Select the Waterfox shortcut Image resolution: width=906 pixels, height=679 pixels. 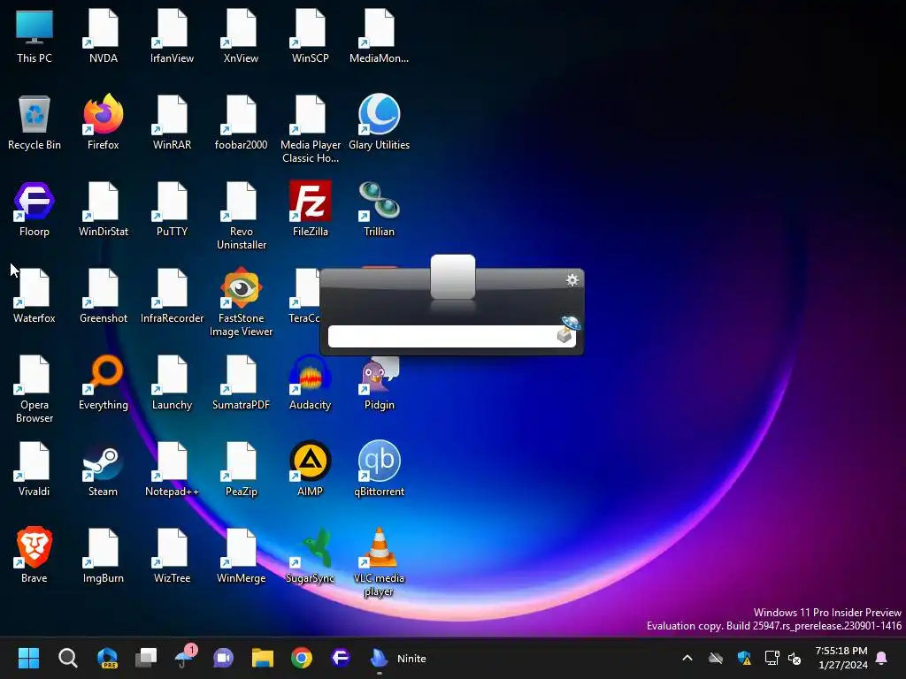click(35, 296)
